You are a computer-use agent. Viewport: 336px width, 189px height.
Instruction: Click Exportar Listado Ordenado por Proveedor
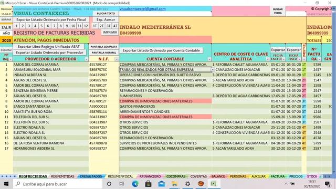click(x=50, y=52)
